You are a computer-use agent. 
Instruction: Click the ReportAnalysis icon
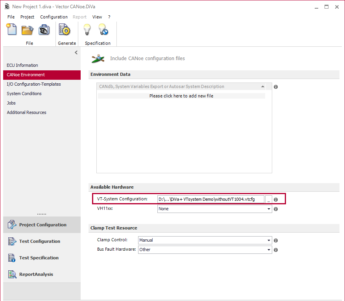[12, 274]
